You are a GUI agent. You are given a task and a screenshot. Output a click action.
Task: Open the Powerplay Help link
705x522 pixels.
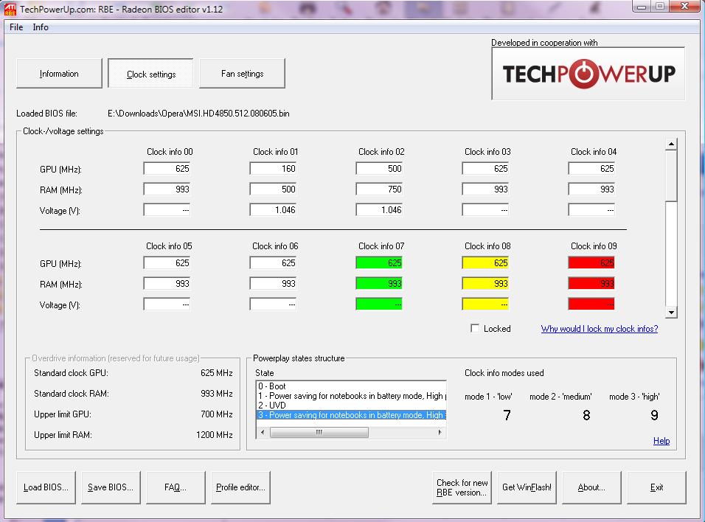(661, 441)
